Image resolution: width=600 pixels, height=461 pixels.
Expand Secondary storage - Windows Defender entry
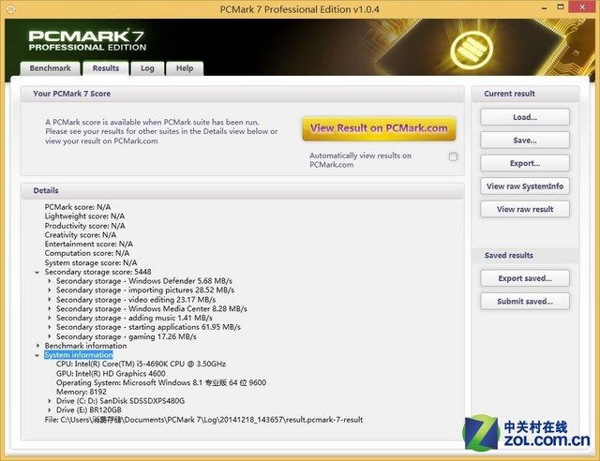point(50,281)
